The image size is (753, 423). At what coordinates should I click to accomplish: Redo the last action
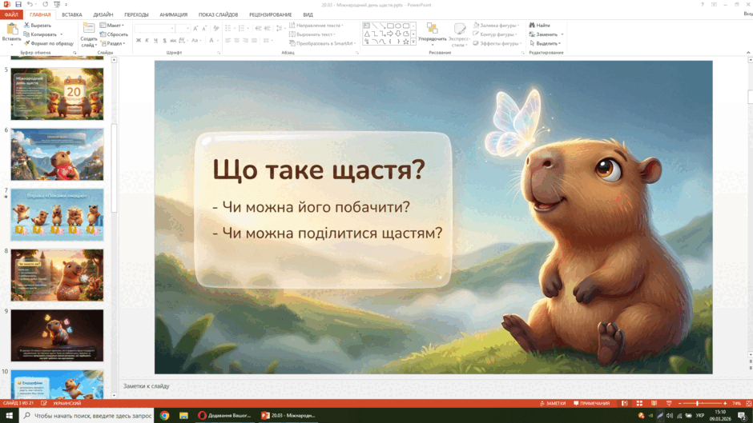pos(45,4)
